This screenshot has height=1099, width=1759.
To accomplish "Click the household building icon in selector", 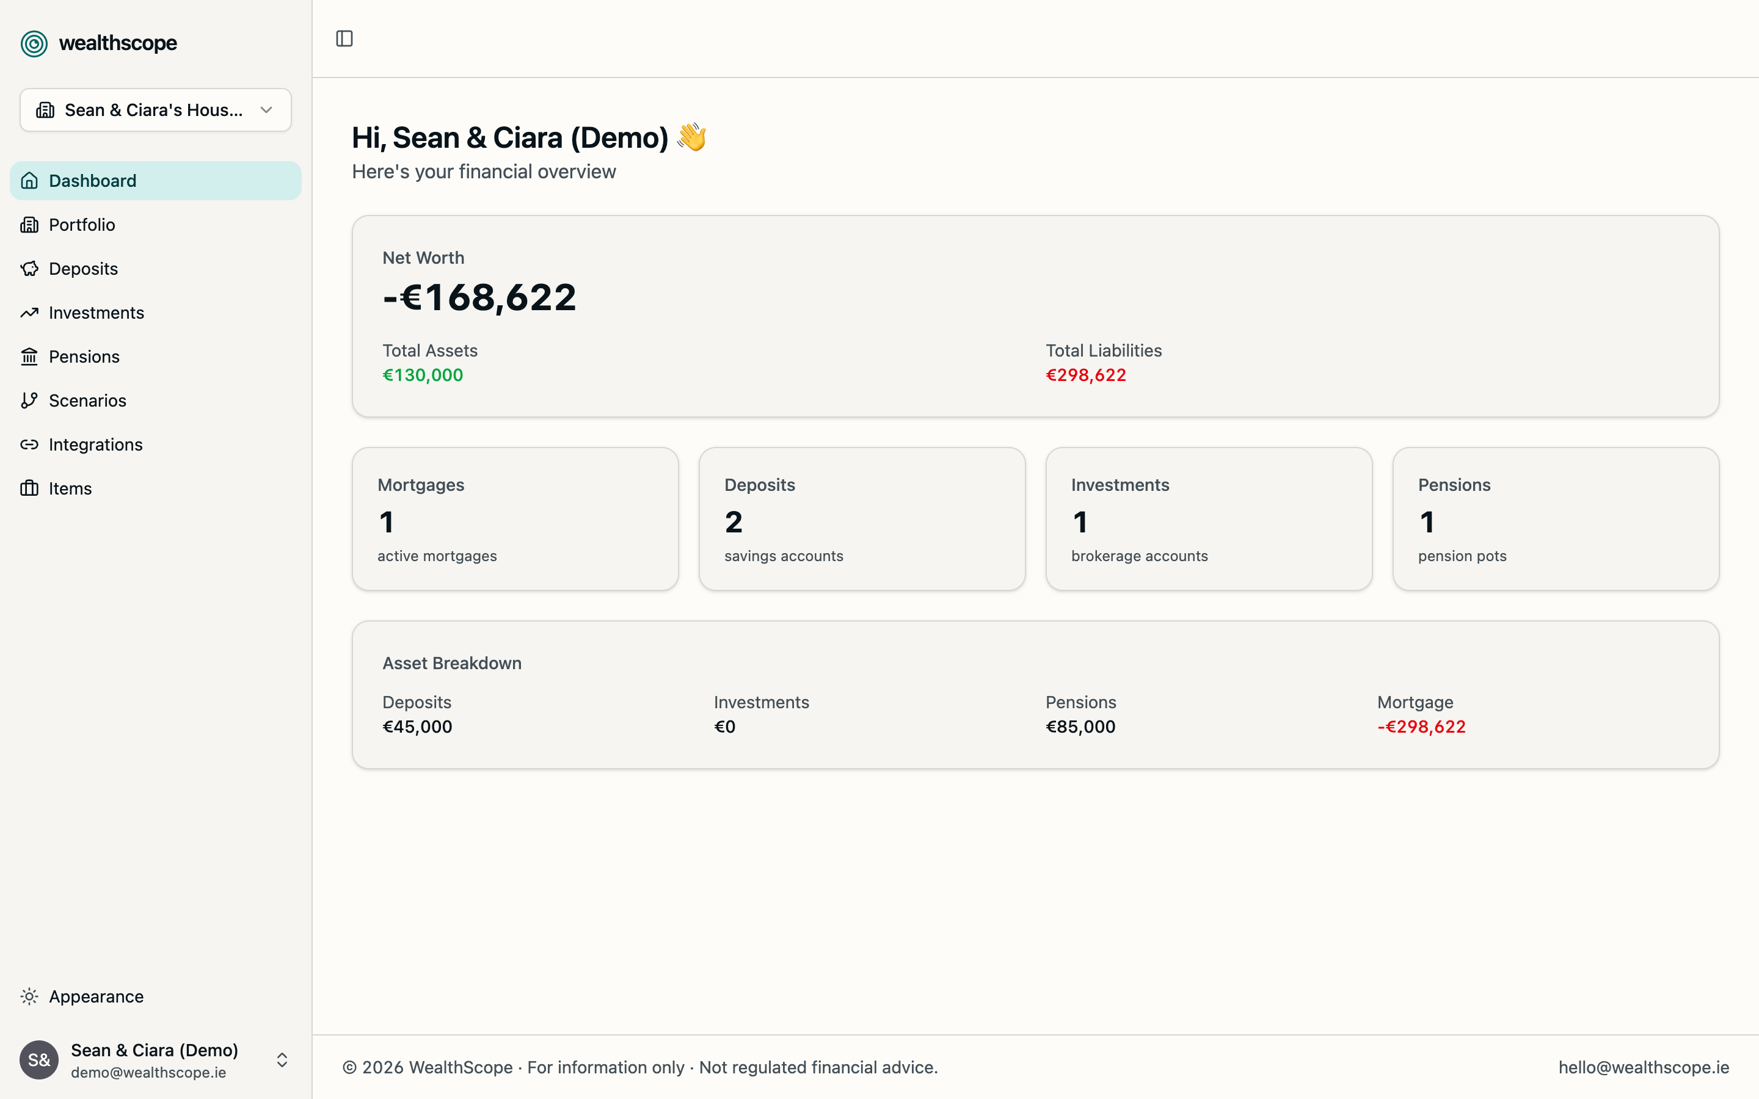I will pyautogui.click(x=46, y=110).
